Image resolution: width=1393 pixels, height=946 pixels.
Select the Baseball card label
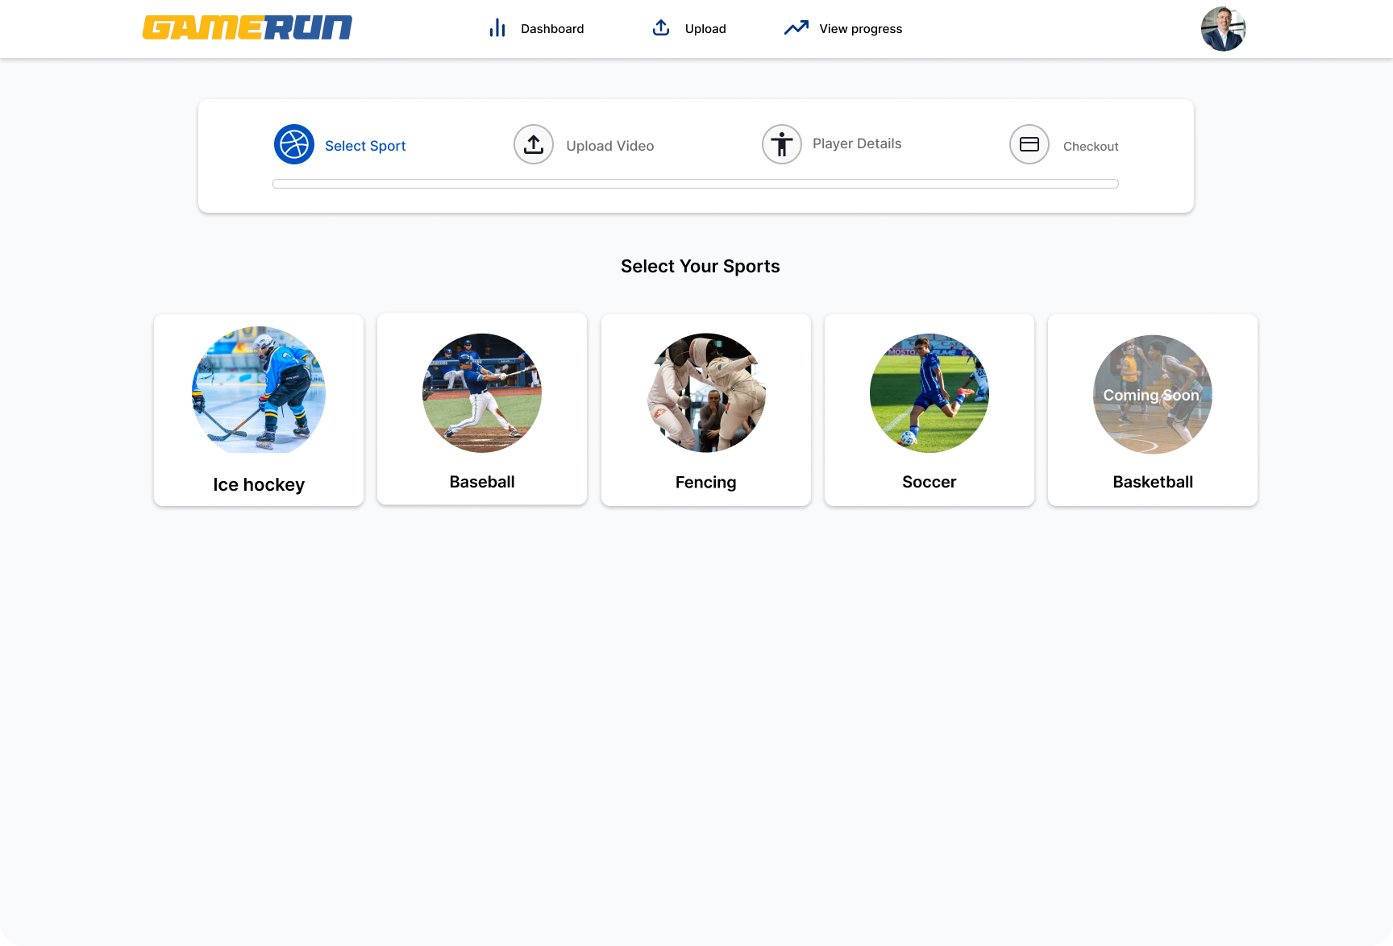(482, 482)
